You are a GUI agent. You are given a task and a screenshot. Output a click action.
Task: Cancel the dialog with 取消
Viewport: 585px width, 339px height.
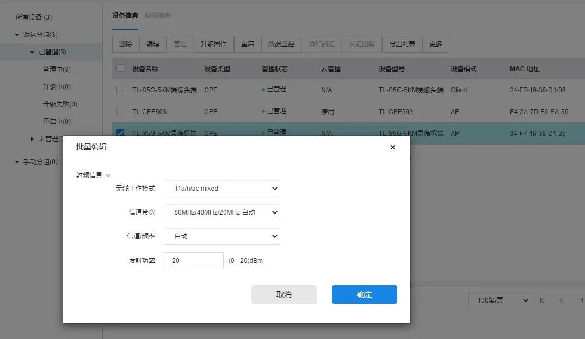tap(284, 294)
